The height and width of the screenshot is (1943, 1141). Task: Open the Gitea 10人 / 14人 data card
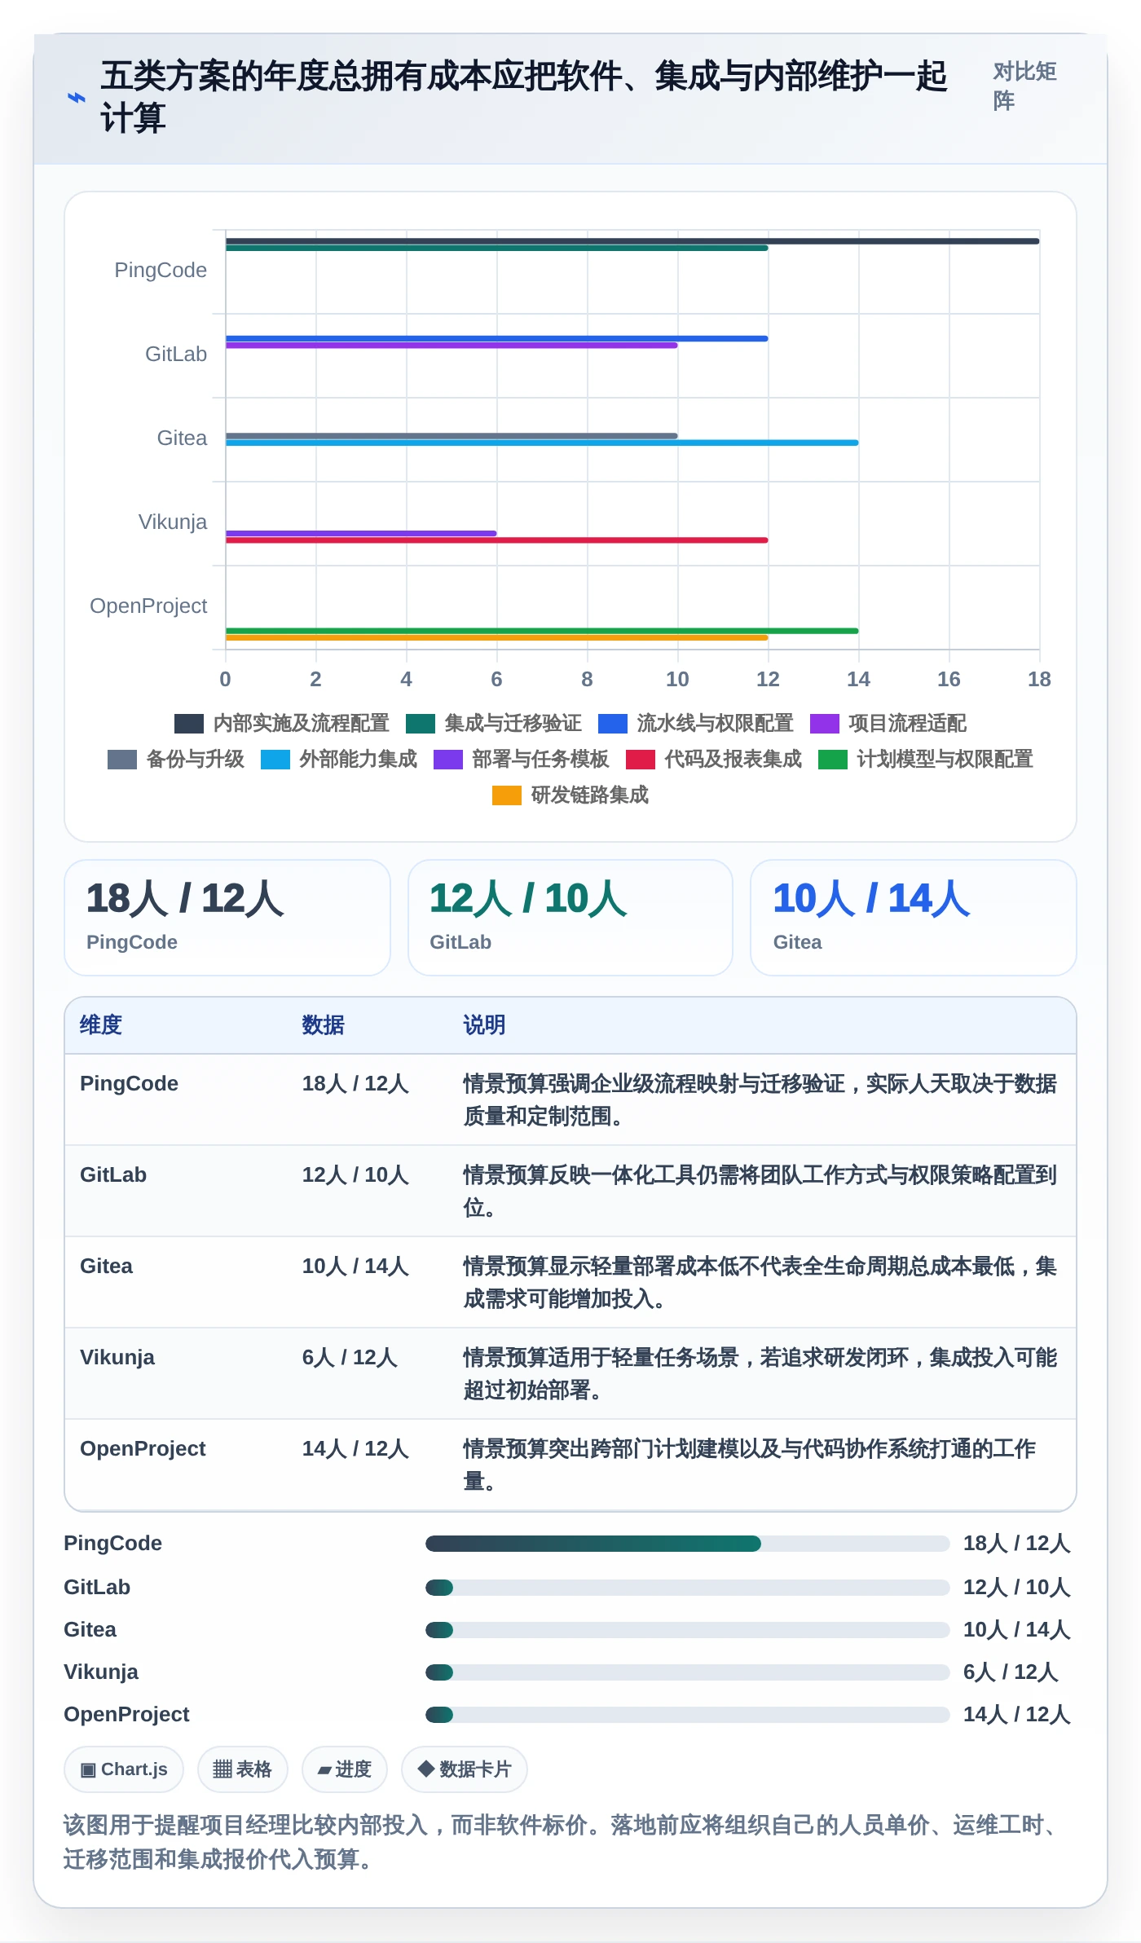[914, 918]
